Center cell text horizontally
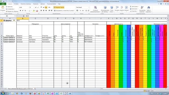This screenshot has height=95, width=169. 44,11
